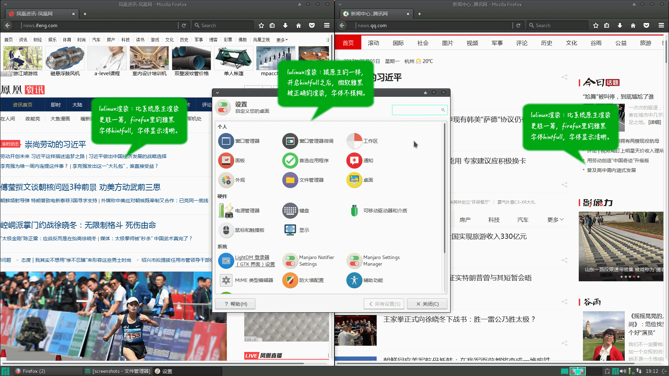This screenshot has height=376, width=669.
Task: Switch to Firefox (2) taskbar item
Action: (48, 371)
